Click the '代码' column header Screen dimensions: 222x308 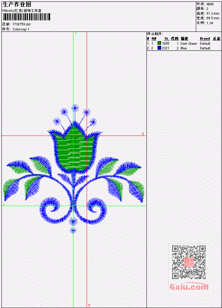click(x=175, y=39)
